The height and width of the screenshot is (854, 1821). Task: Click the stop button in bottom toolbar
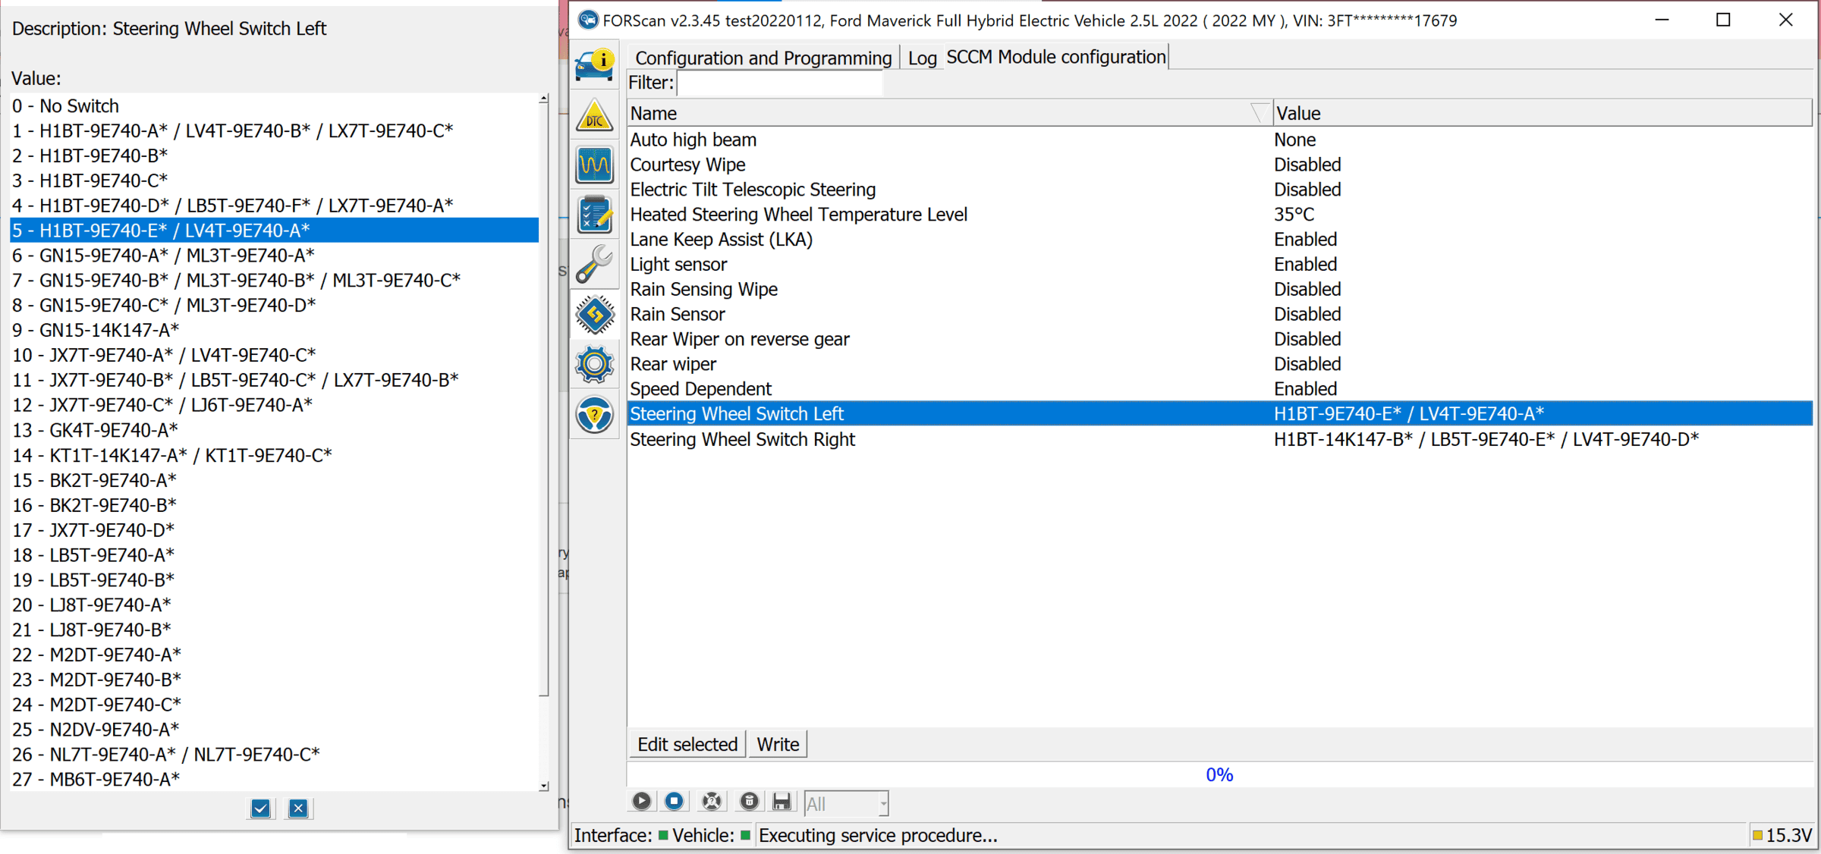(675, 801)
